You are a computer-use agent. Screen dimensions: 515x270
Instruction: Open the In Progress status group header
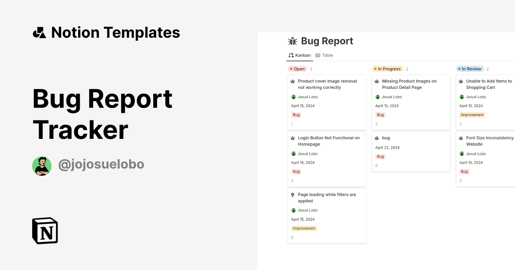(x=388, y=69)
